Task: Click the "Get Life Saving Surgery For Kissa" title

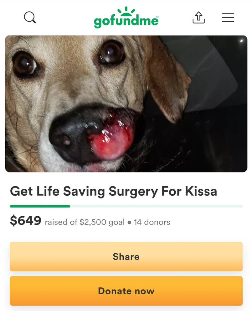Action: (x=113, y=191)
